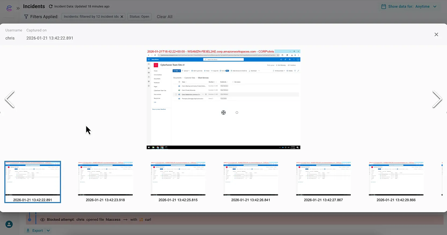The width and height of the screenshot is (447, 235).
Task: Click the calendar icon by Show data for
Action: 384,6
